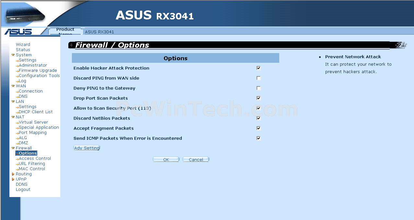Open the DDNS page
Viewport: 414px width, 220px height.
pyautogui.click(x=22, y=184)
